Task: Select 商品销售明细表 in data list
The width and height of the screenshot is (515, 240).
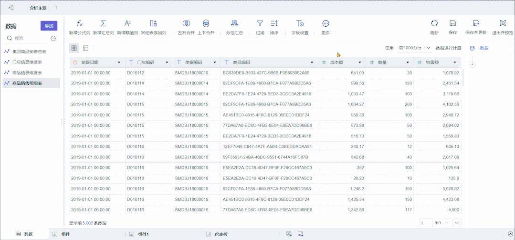Action: tap(30, 83)
